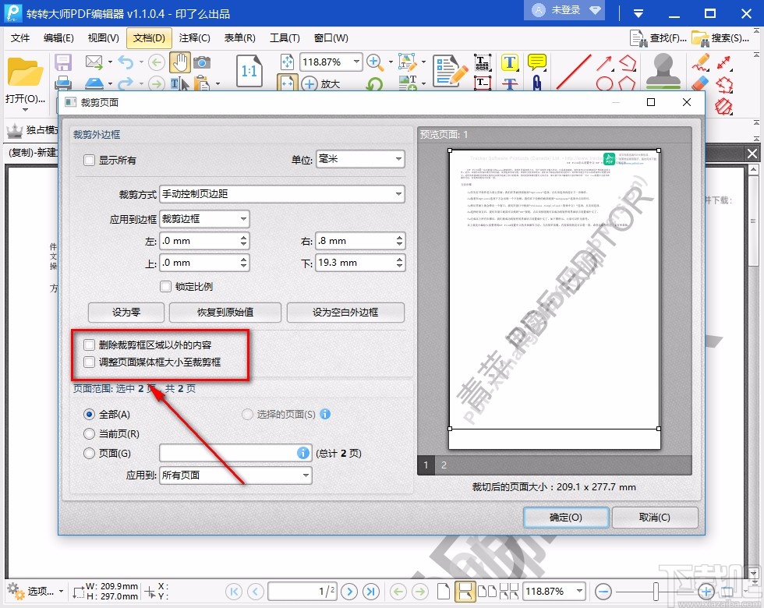
Task: Click the Sticky Note comment icon
Action: pos(536,62)
